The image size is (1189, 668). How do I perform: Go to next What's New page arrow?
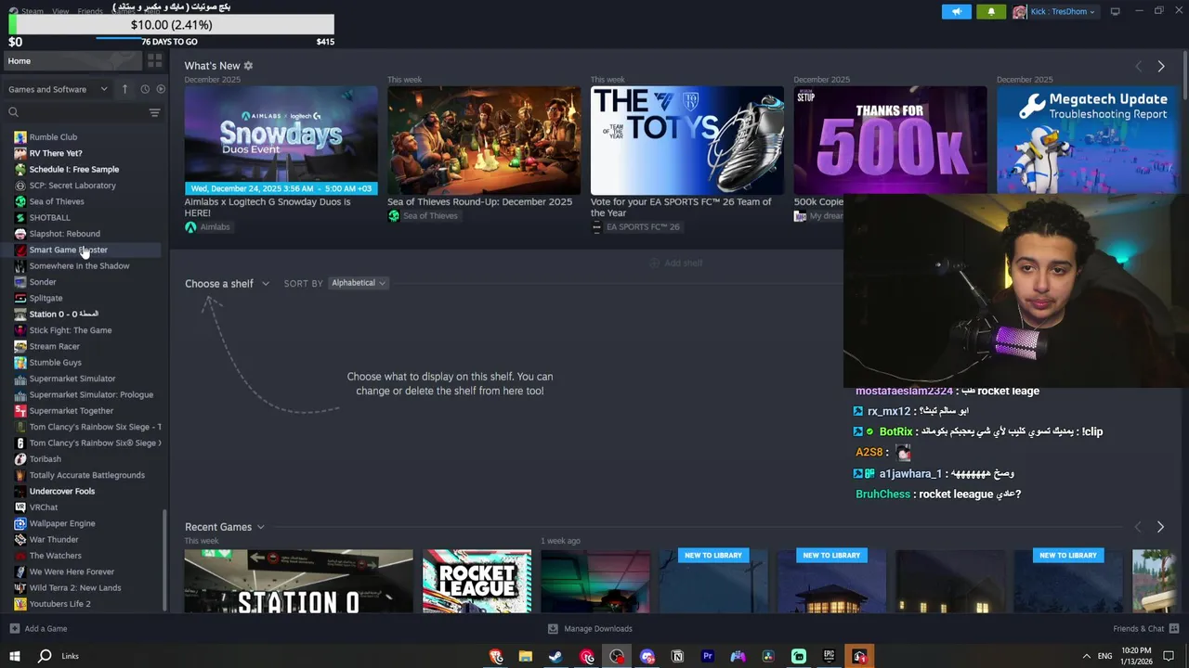pyautogui.click(x=1160, y=67)
